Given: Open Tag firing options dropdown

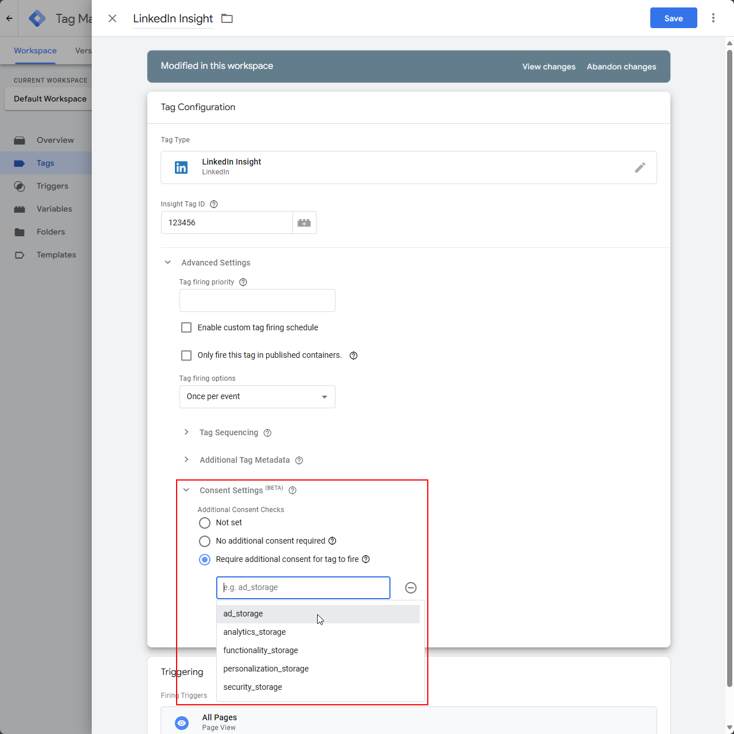Looking at the screenshot, I should tap(257, 397).
